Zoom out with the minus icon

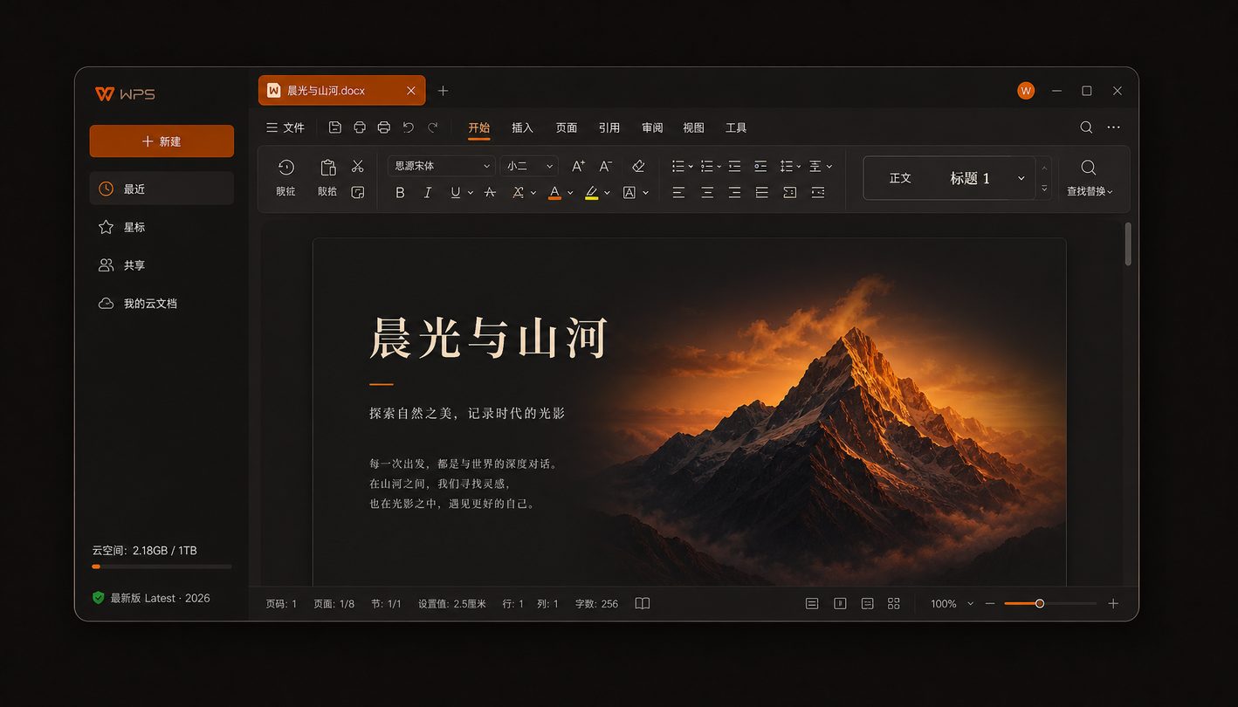(x=990, y=603)
